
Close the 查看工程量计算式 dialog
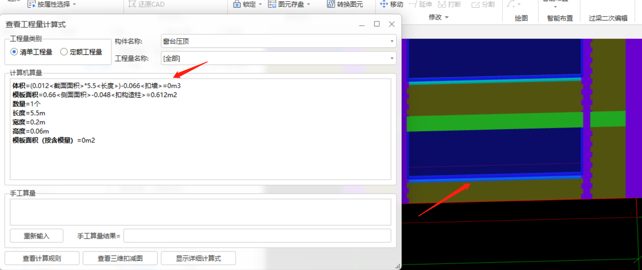click(x=392, y=24)
